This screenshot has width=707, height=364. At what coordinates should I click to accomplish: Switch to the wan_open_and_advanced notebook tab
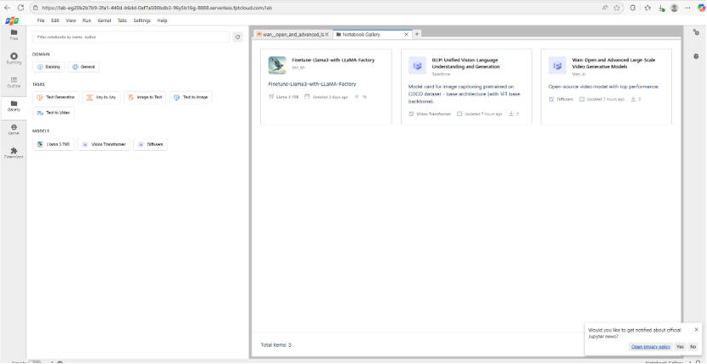(290, 34)
